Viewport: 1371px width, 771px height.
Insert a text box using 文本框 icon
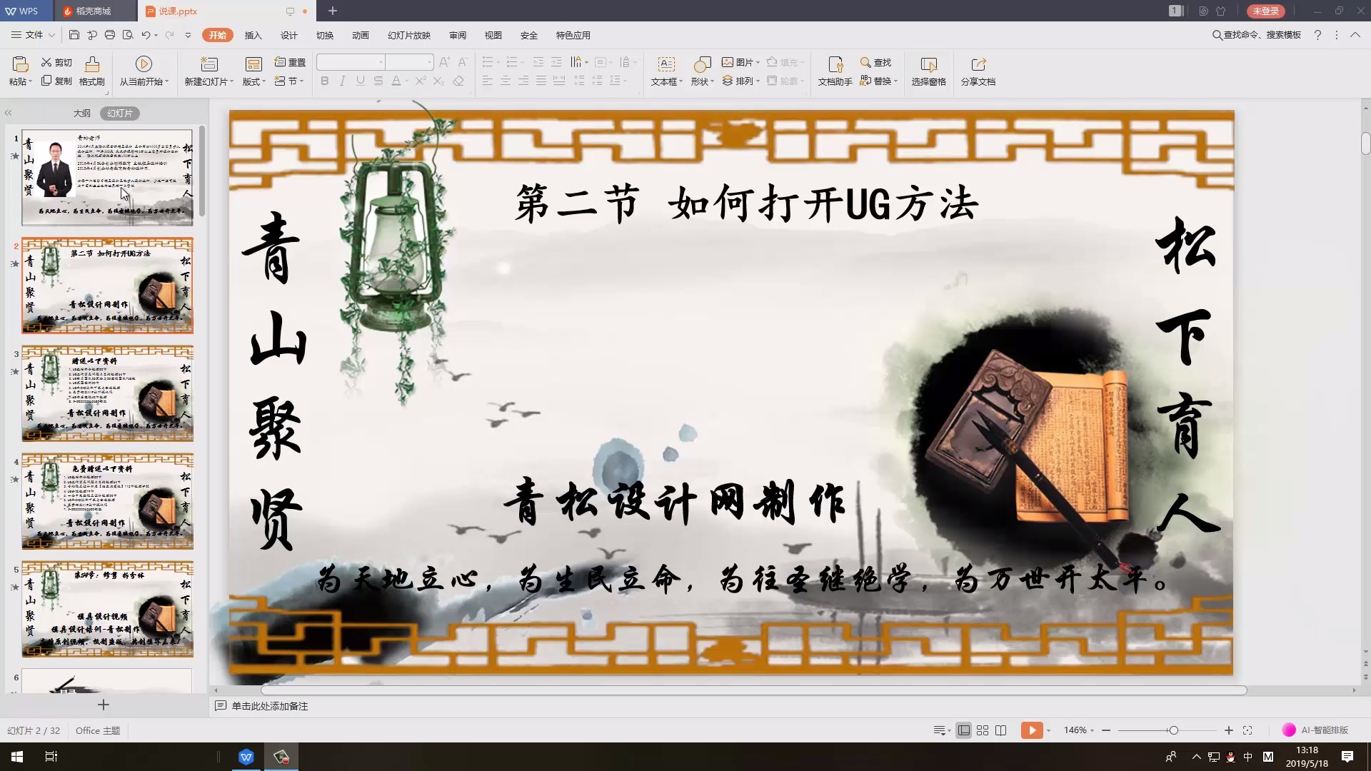tap(665, 71)
